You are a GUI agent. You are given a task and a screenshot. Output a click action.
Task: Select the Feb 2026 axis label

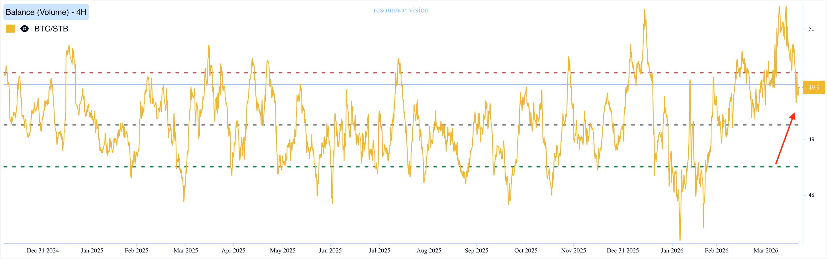pyautogui.click(x=717, y=250)
